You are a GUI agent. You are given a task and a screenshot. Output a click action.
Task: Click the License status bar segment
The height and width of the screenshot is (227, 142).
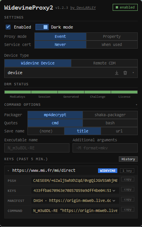click(x=124, y=92)
